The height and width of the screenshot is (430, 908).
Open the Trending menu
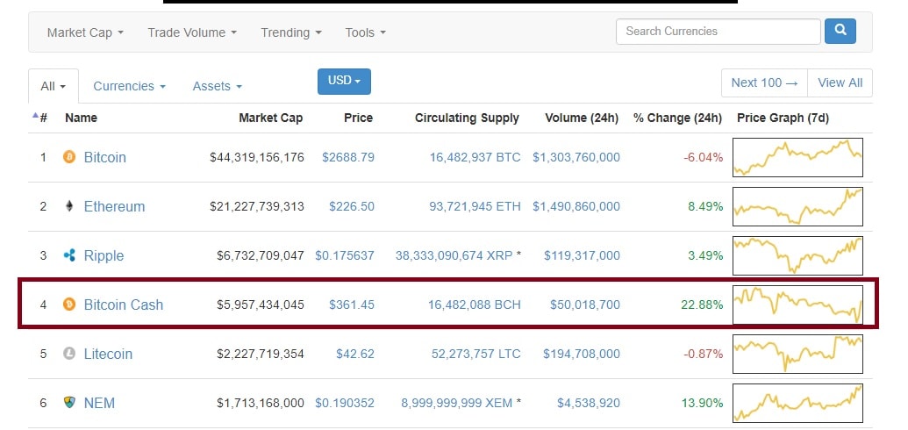[x=290, y=32]
